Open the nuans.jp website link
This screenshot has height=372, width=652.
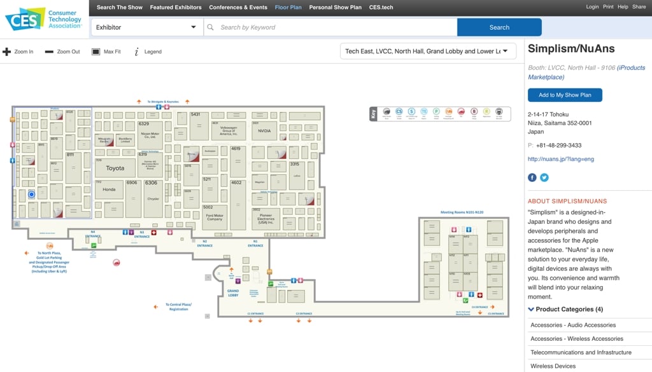tap(560, 159)
